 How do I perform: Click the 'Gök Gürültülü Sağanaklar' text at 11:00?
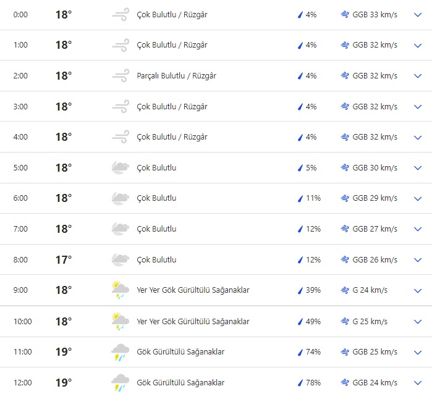(x=180, y=352)
